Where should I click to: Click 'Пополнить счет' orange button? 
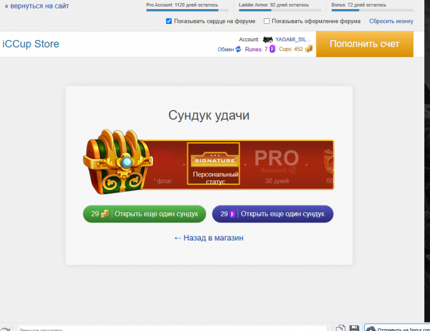(364, 44)
